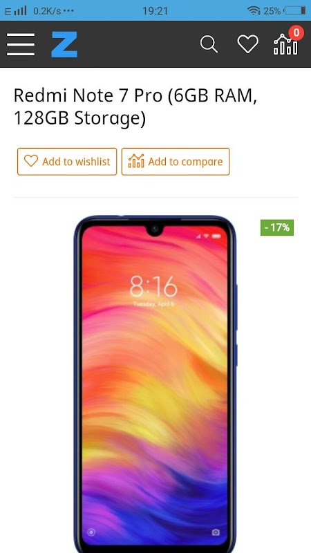
Task: Tap chart icon inside Add to compare
Action: point(136,161)
